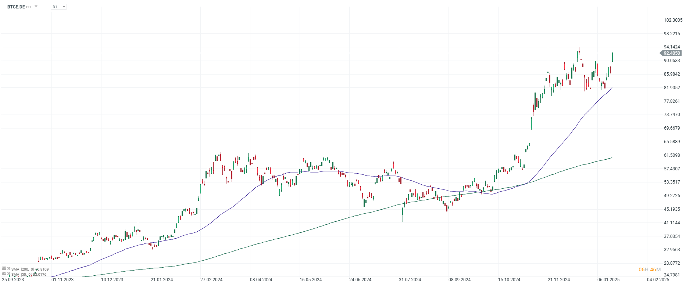The image size is (686, 286).
Task: Open settings icon for SMA 50 indicator
Action: coord(4,274)
